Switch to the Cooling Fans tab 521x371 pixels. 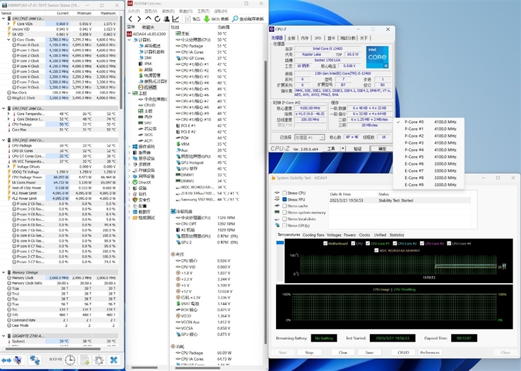coord(313,235)
